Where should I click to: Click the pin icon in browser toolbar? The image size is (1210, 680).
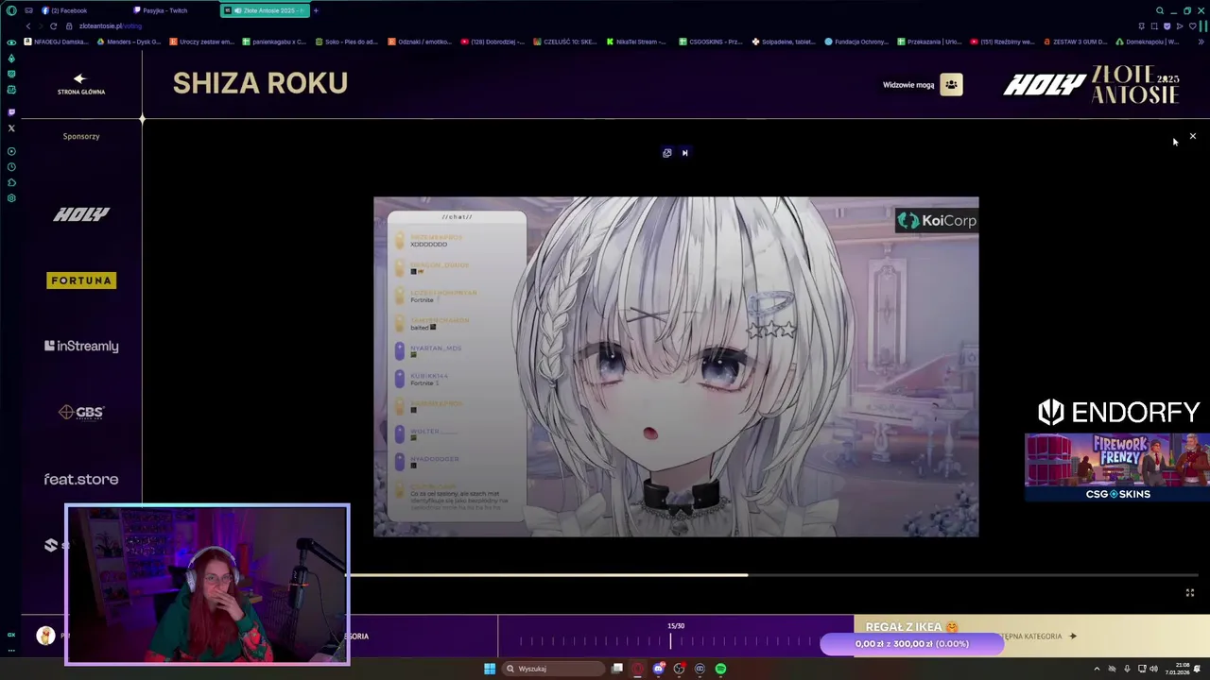pyautogui.click(x=1142, y=26)
